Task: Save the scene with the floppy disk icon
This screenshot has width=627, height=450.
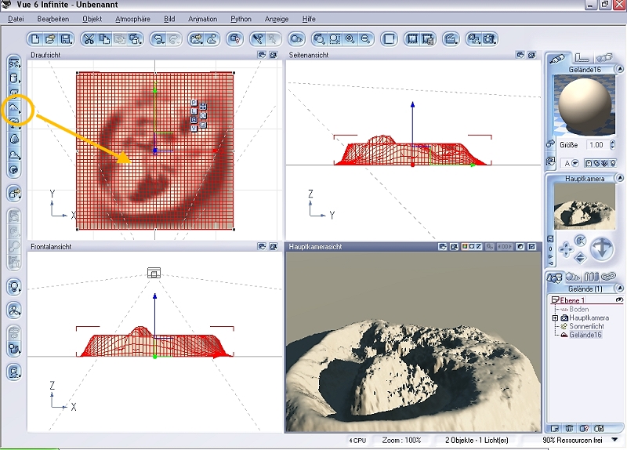Action: coord(66,39)
